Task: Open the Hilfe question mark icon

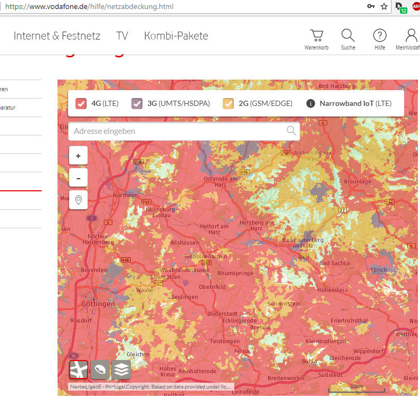Action: point(379,36)
